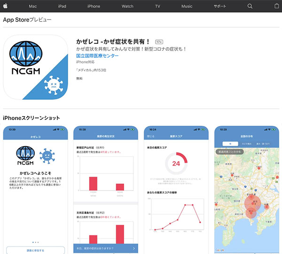Open the Mac menu item
The height and width of the screenshot is (254, 282).
pyautogui.click(x=33, y=6)
